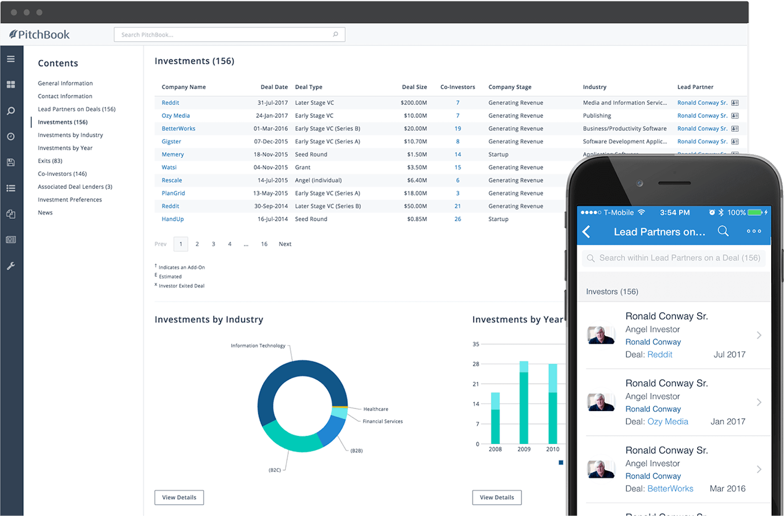Select the sidebar search magnifier icon
Image resolution: width=784 pixels, height=516 pixels.
click(x=11, y=111)
